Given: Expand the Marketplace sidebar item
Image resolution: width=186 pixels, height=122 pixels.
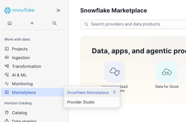Looking at the screenshot, I should click(x=24, y=92).
